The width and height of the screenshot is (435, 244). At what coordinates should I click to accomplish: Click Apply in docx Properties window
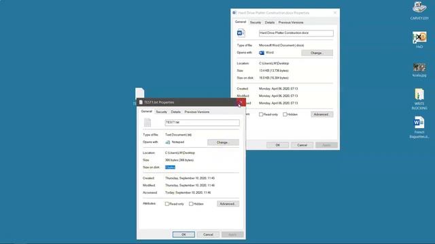tap(326, 145)
